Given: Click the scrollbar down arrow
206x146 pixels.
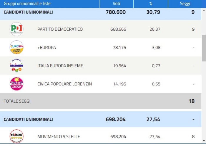Looking at the screenshot, I should [204, 141].
